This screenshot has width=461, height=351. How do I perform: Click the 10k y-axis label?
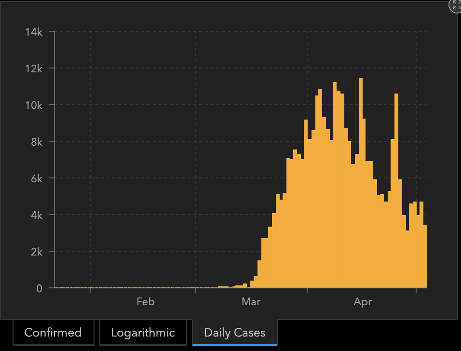(x=34, y=105)
